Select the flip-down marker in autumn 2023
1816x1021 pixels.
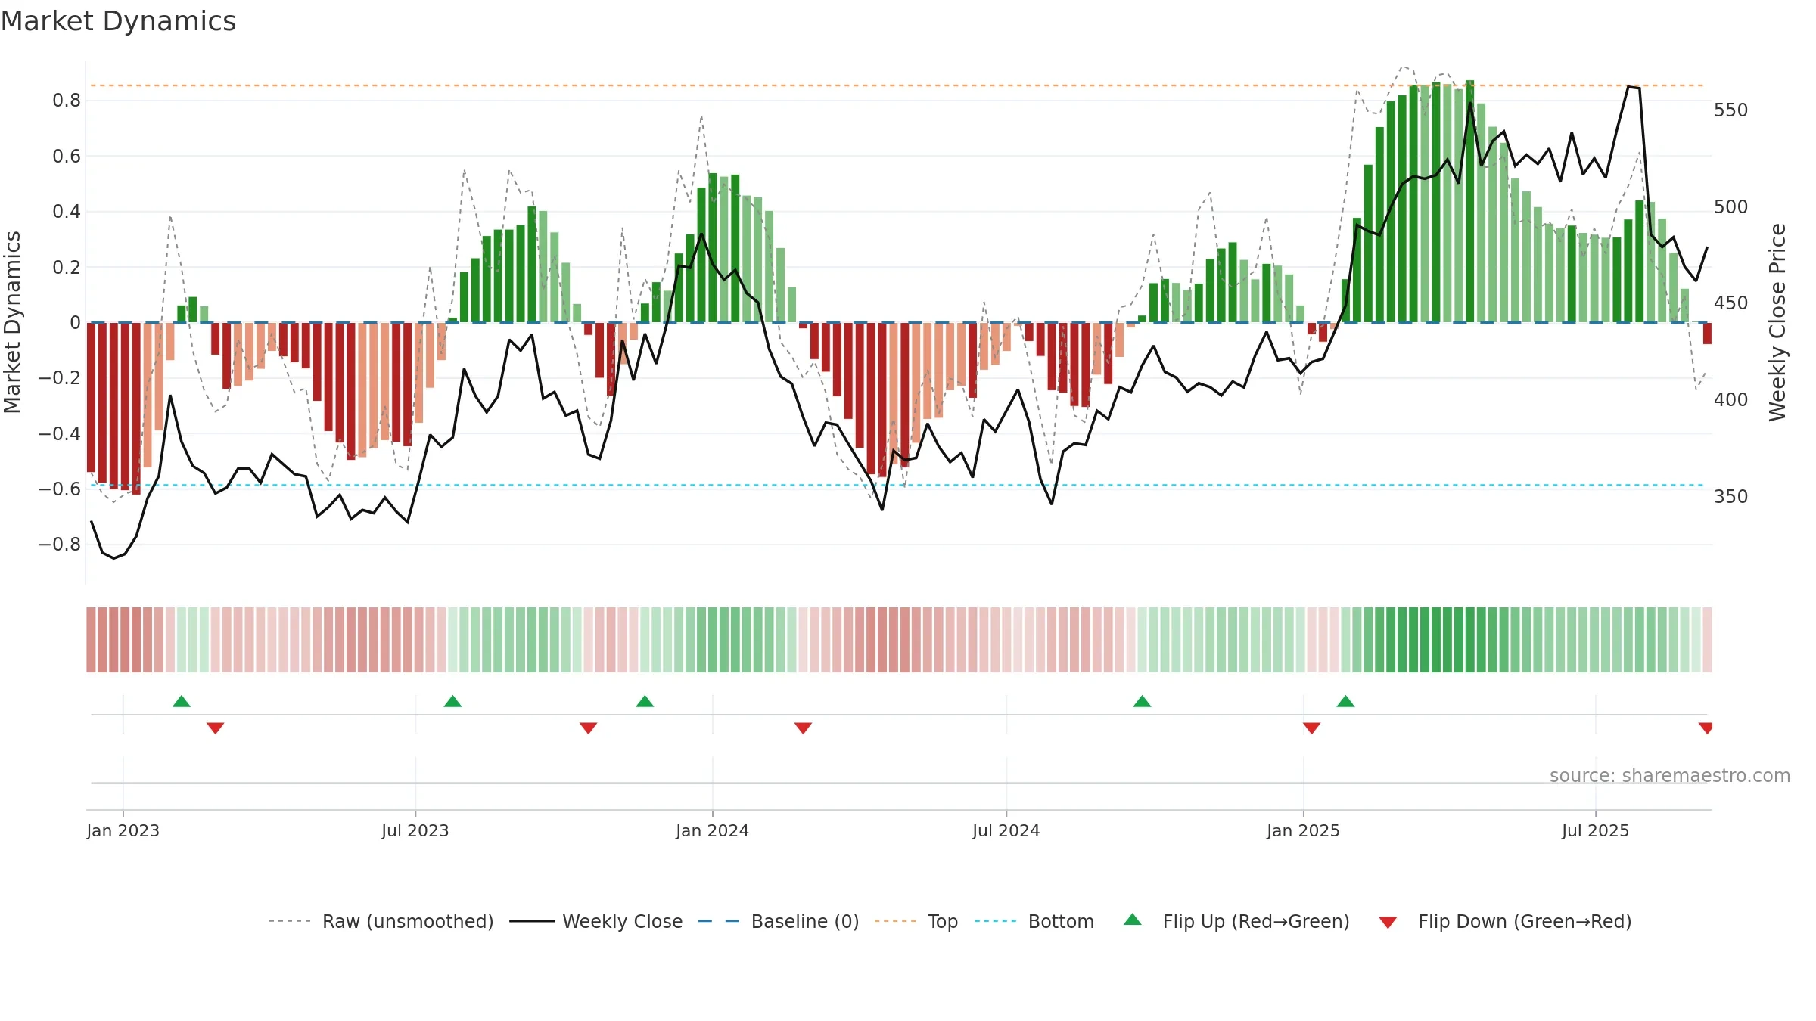(588, 728)
